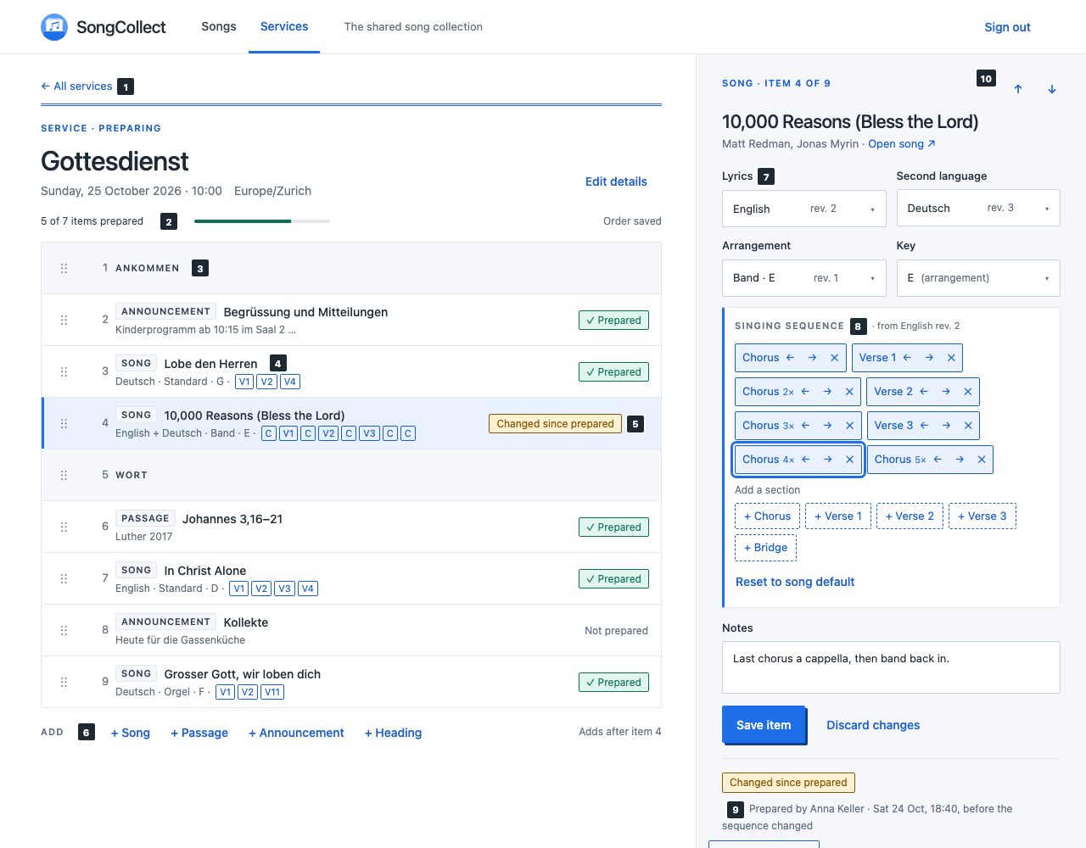Image resolution: width=1086 pixels, height=848 pixels.
Task: Click drag handle of Johannes 3,16–21 row
Action: point(64,527)
